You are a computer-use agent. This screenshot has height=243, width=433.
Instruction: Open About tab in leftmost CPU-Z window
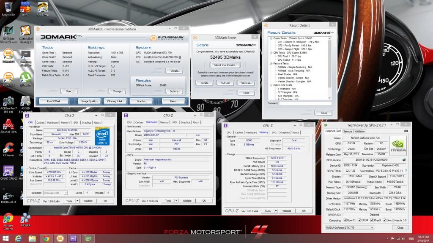tap(97, 123)
